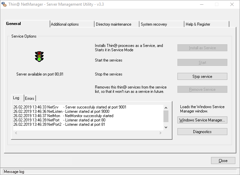Screen dimensions: 240x175
Task: Switch to the General tab
Action: [x=27, y=24]
